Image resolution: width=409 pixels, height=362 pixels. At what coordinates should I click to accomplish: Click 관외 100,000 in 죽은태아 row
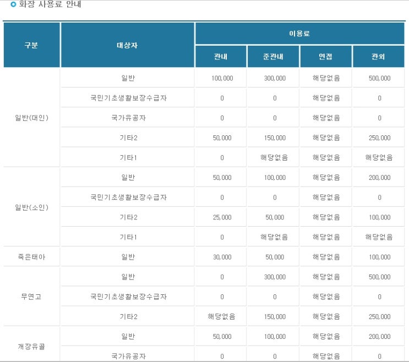pos(379,257)
